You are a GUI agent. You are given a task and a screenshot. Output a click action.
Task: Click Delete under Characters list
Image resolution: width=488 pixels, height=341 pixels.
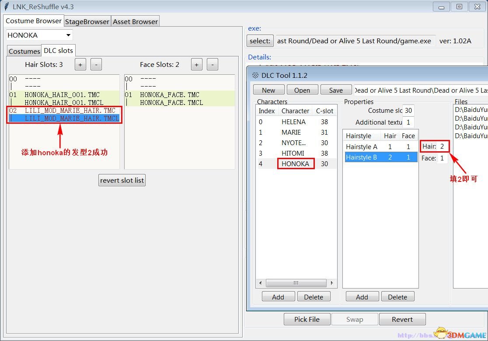click(x=314, y=297)
